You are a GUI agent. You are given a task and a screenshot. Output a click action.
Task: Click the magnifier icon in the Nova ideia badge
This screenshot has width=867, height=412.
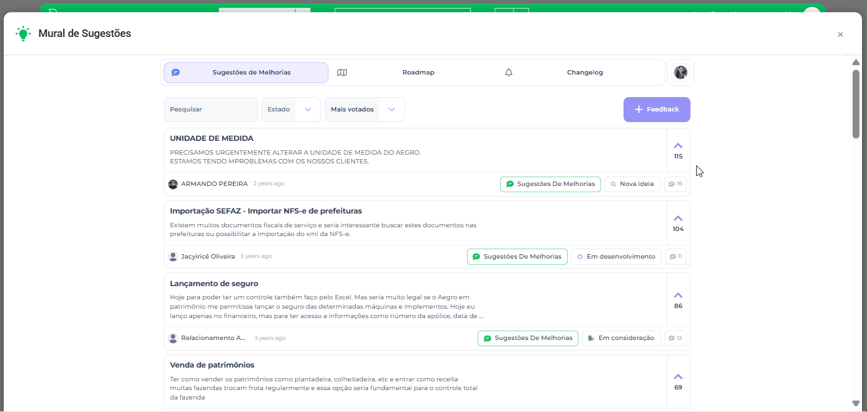[x=613, y=183]
